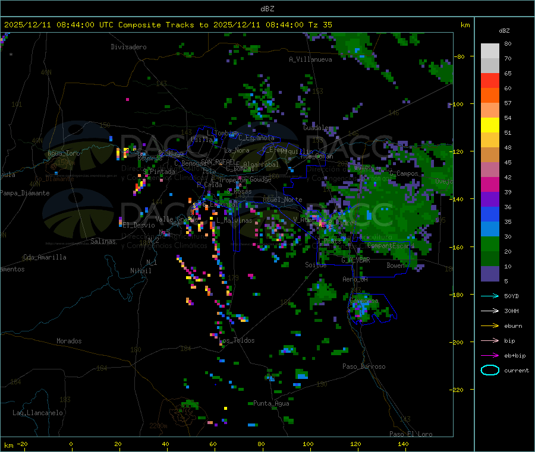Click the timestamp header text
The image size is (535, 452).
[168, 25]
